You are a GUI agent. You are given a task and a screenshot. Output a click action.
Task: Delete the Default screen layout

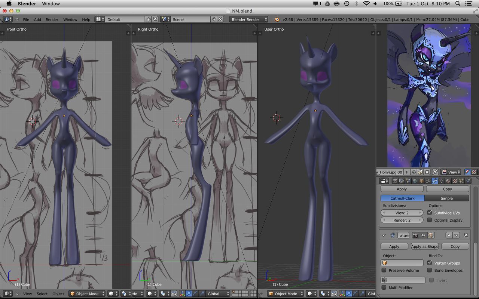point(155,19)
